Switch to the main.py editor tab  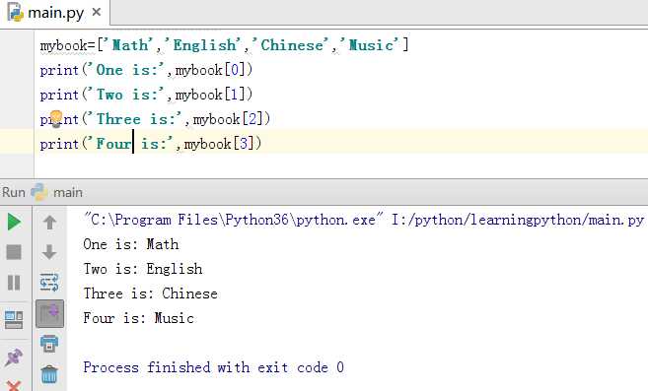click(55, 13)
